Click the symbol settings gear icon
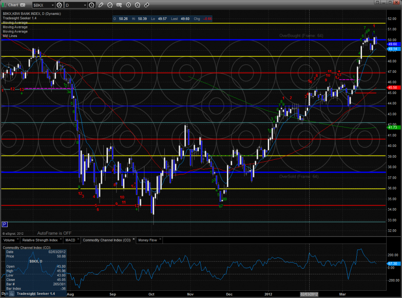 (x=59, y=5)
